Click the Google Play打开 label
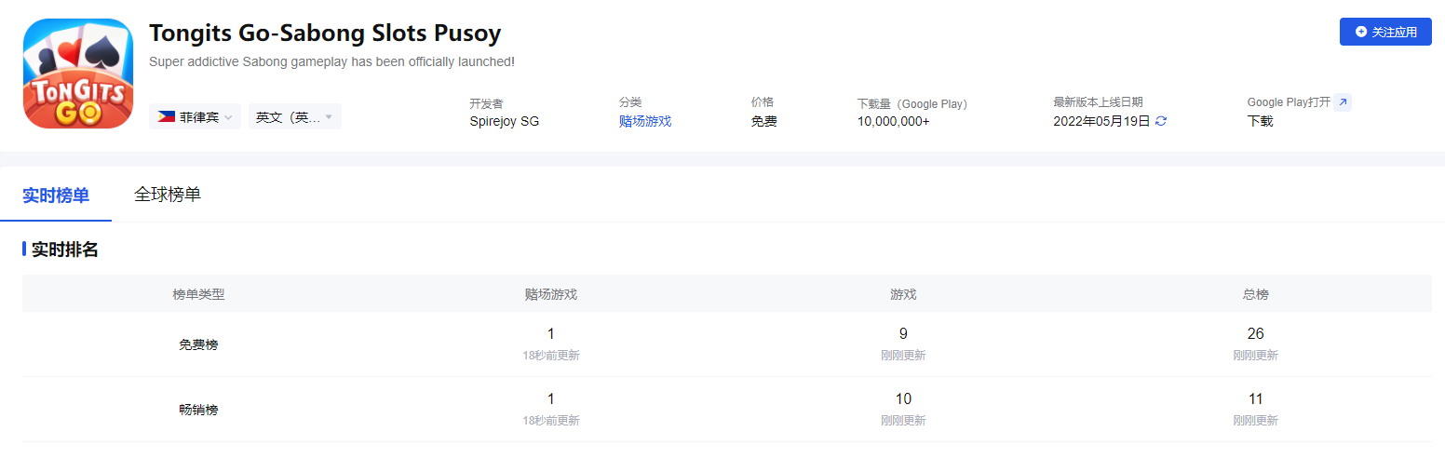The image size is (1445, 472). (x=1289, y=102)
